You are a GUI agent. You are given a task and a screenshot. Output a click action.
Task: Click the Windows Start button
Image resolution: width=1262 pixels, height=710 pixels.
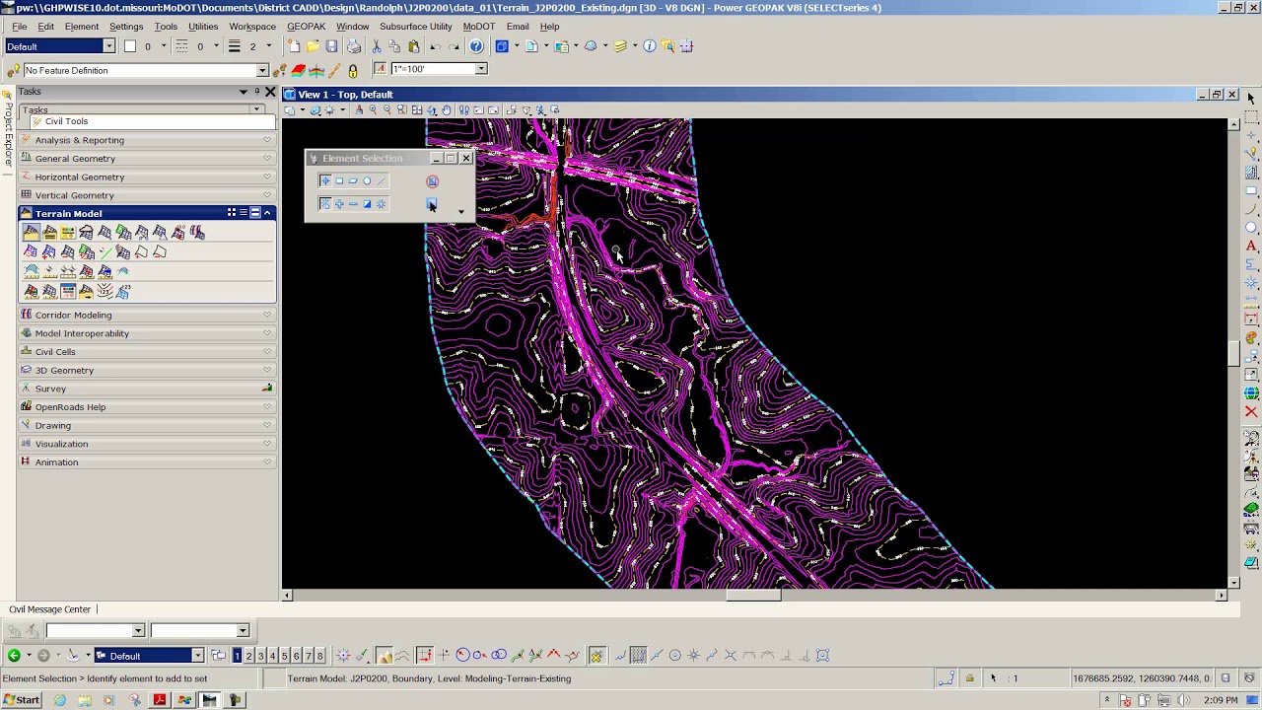pos(22,700)
